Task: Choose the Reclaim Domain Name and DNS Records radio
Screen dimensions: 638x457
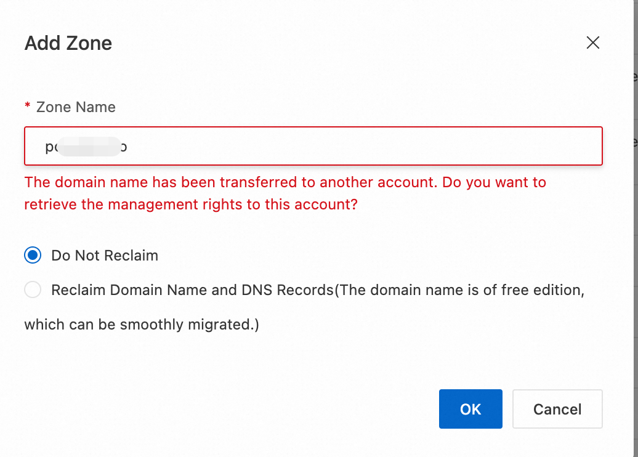Action: (x=33, y=290)
